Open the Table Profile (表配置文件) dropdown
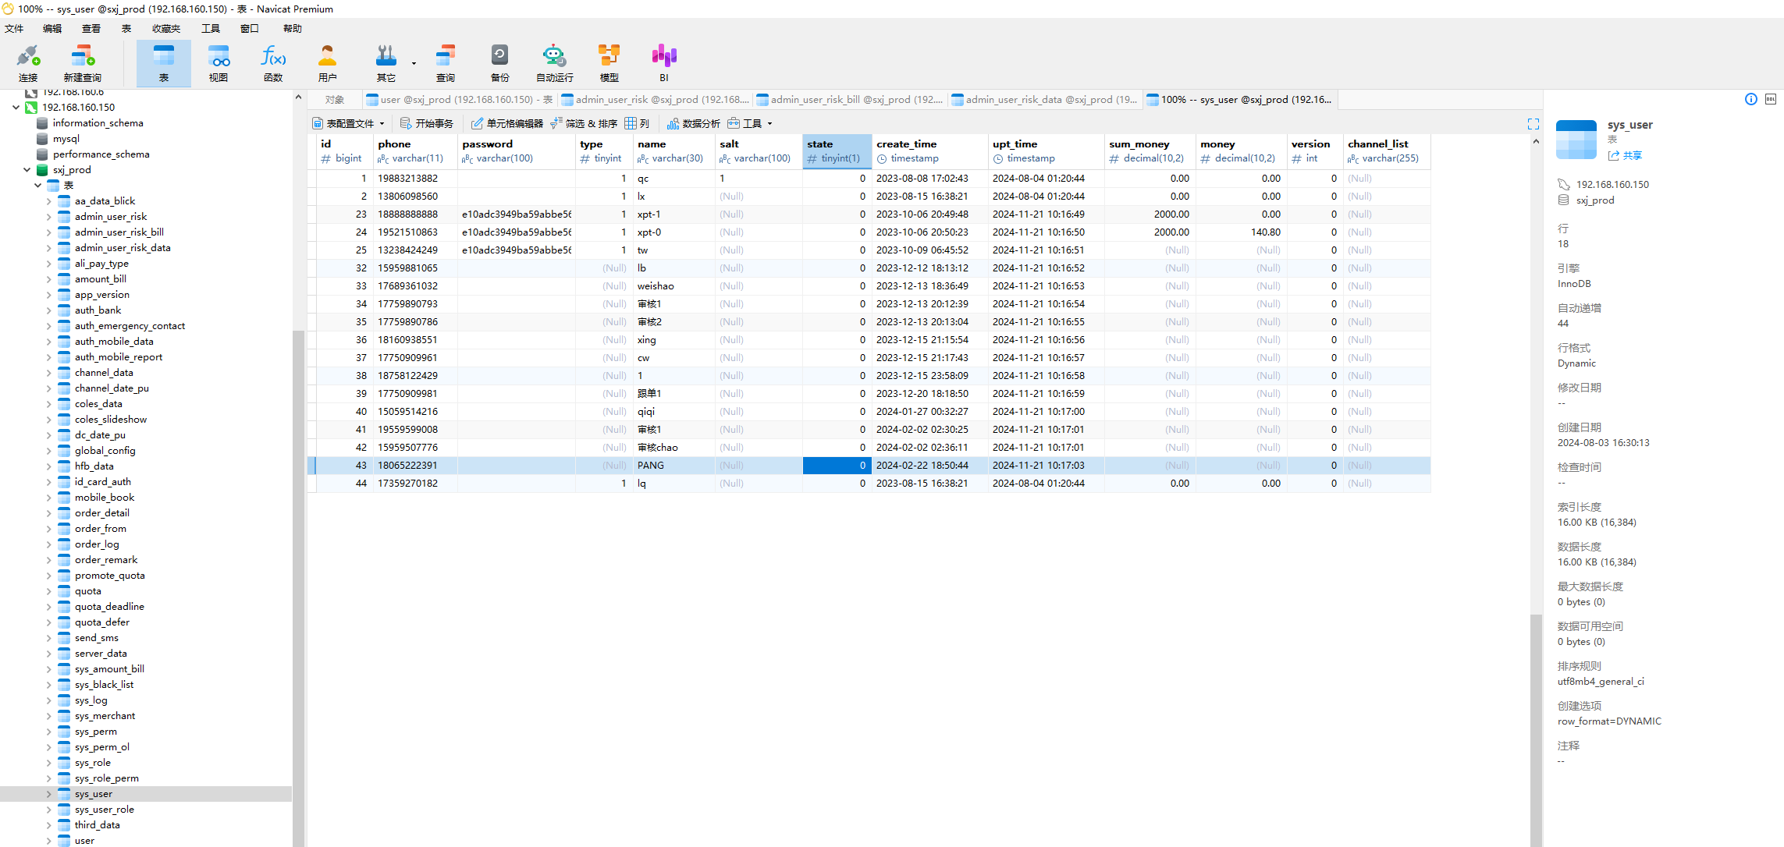Viewport: 1784px width, 847px height. (349, 123)
